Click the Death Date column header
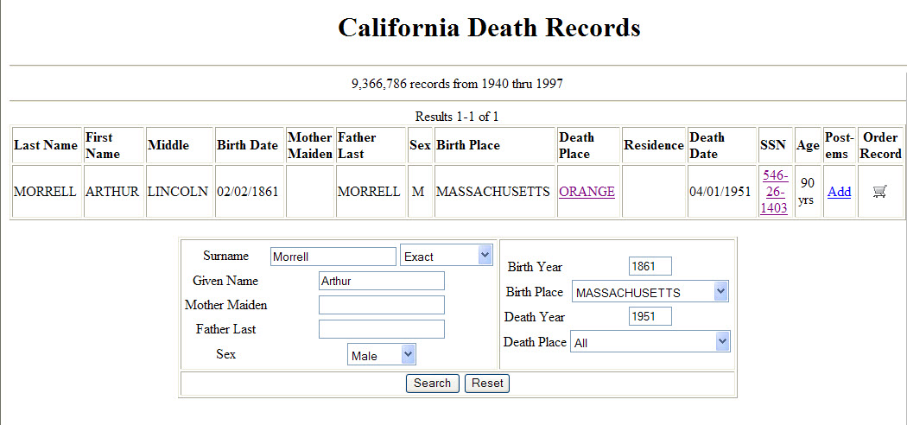Image resolution: width=907 pixels, height=425 pixels. pos(722,145)
